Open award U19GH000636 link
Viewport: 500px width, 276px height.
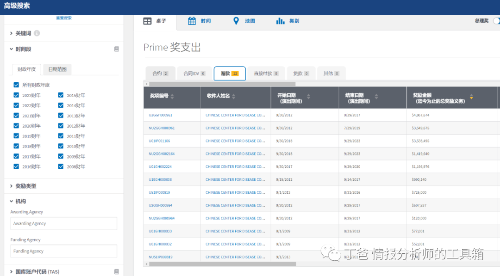point(160,179)
